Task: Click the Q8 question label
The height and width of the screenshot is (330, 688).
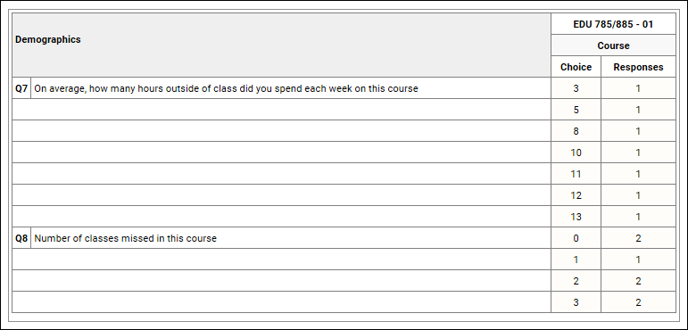Action: (x=21, y=238)
